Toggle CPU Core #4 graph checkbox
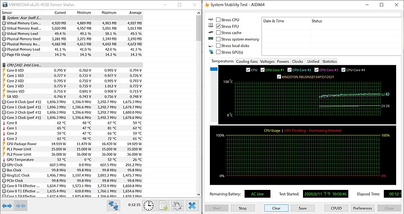 (x=343, y=69)
